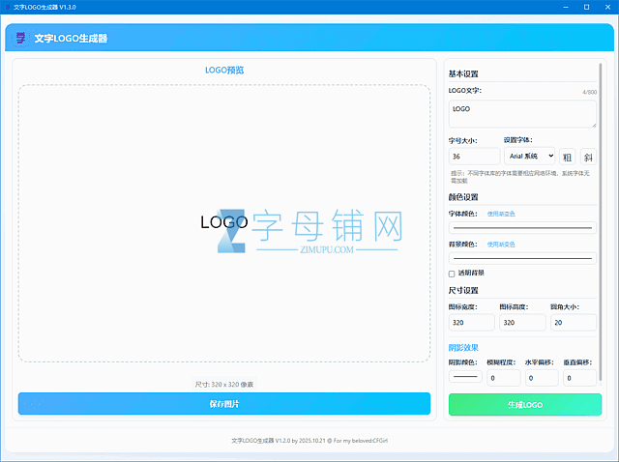Click 使用渐变色 link beside 背景颜色
This screenshot has height=462, width=619.
tap(501, 245)
